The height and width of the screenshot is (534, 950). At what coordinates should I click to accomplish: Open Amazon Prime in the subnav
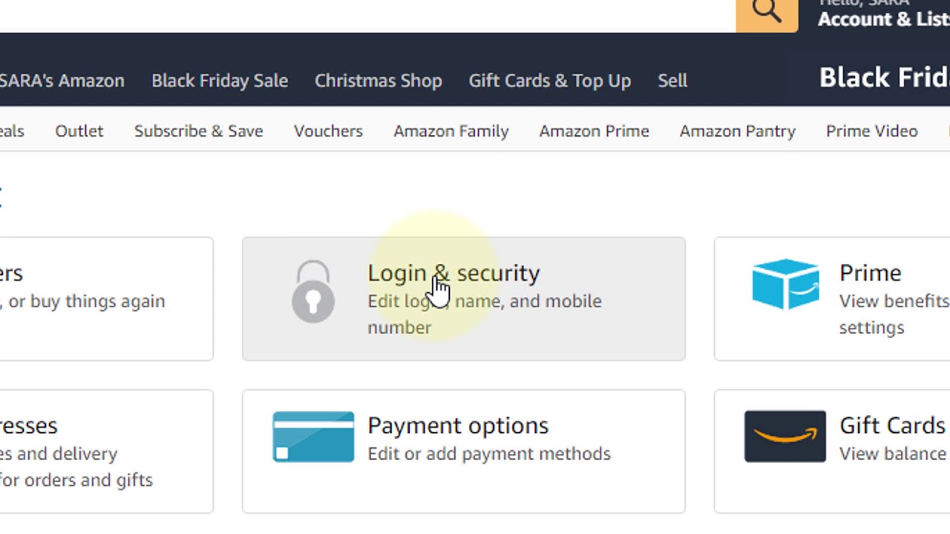click(594, 131)
